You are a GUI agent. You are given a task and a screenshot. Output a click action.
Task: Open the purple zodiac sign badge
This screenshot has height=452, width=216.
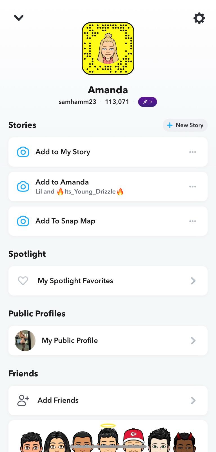[x=147, y=102]
